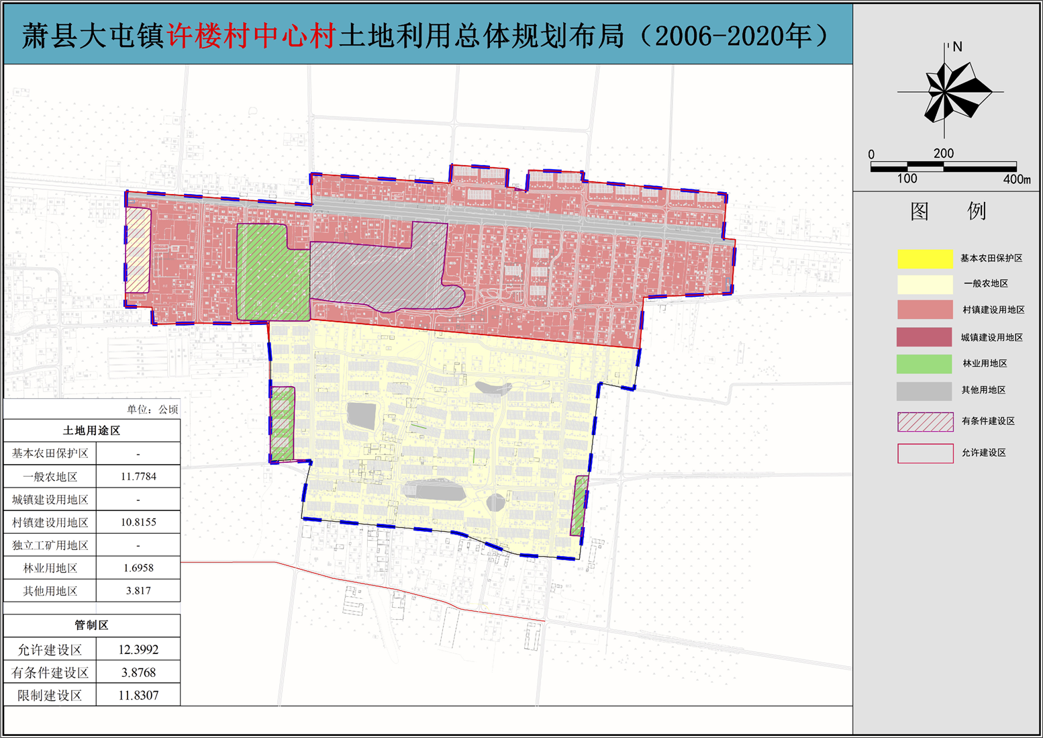This screenshot has width=1043, height=738.
Task: Click the red 许楼村中心村 title text
Action: [251, 36]
